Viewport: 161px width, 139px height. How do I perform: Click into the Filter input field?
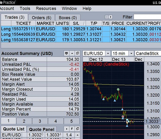tap(147, 17)
